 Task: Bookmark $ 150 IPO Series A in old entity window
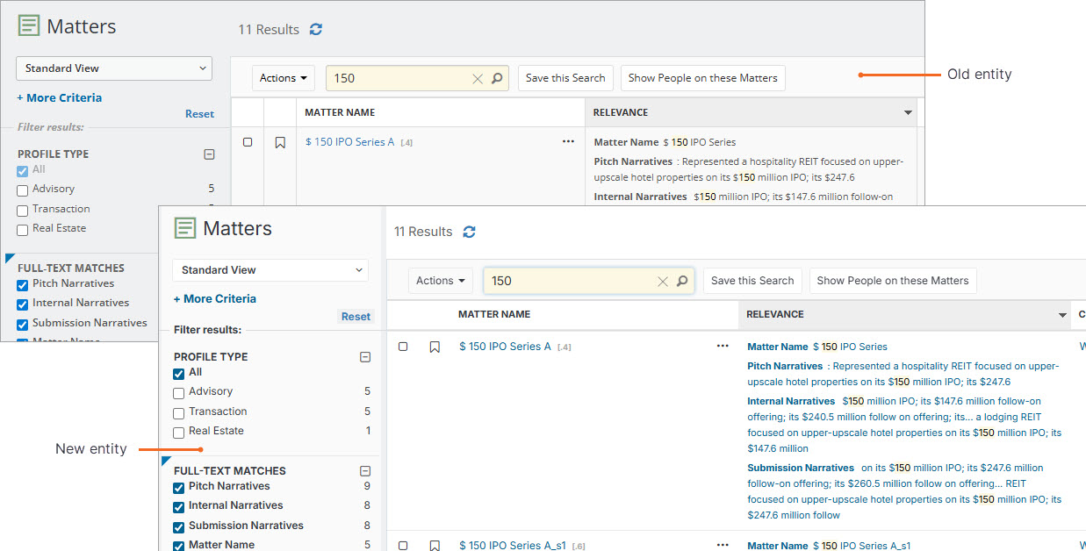pyautogui.click(x=280, y=142)
